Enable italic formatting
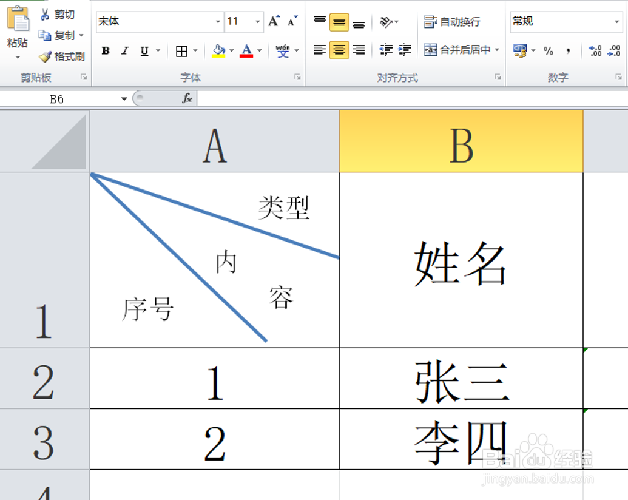628x500 pixels. [x=123, y=50]
